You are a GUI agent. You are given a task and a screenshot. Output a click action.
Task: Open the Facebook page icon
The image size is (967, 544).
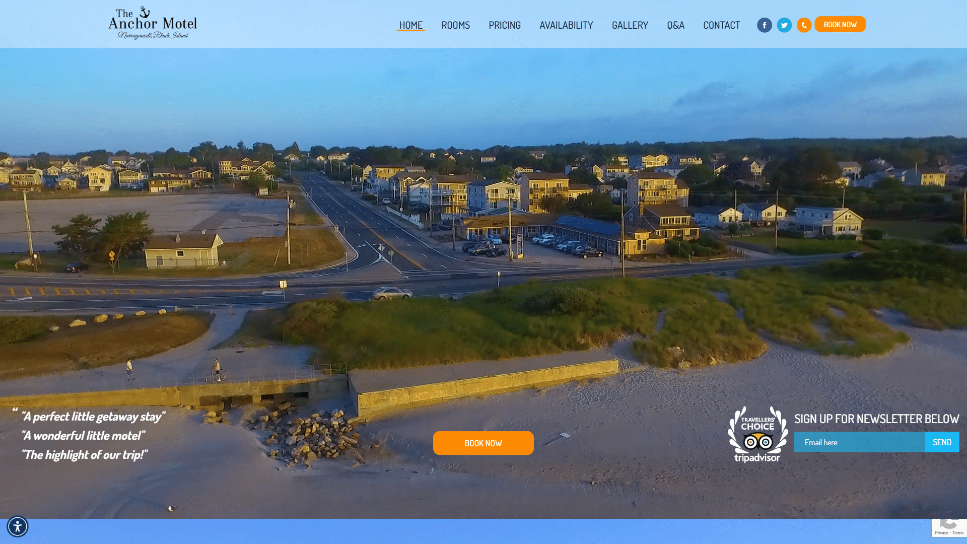764,25
